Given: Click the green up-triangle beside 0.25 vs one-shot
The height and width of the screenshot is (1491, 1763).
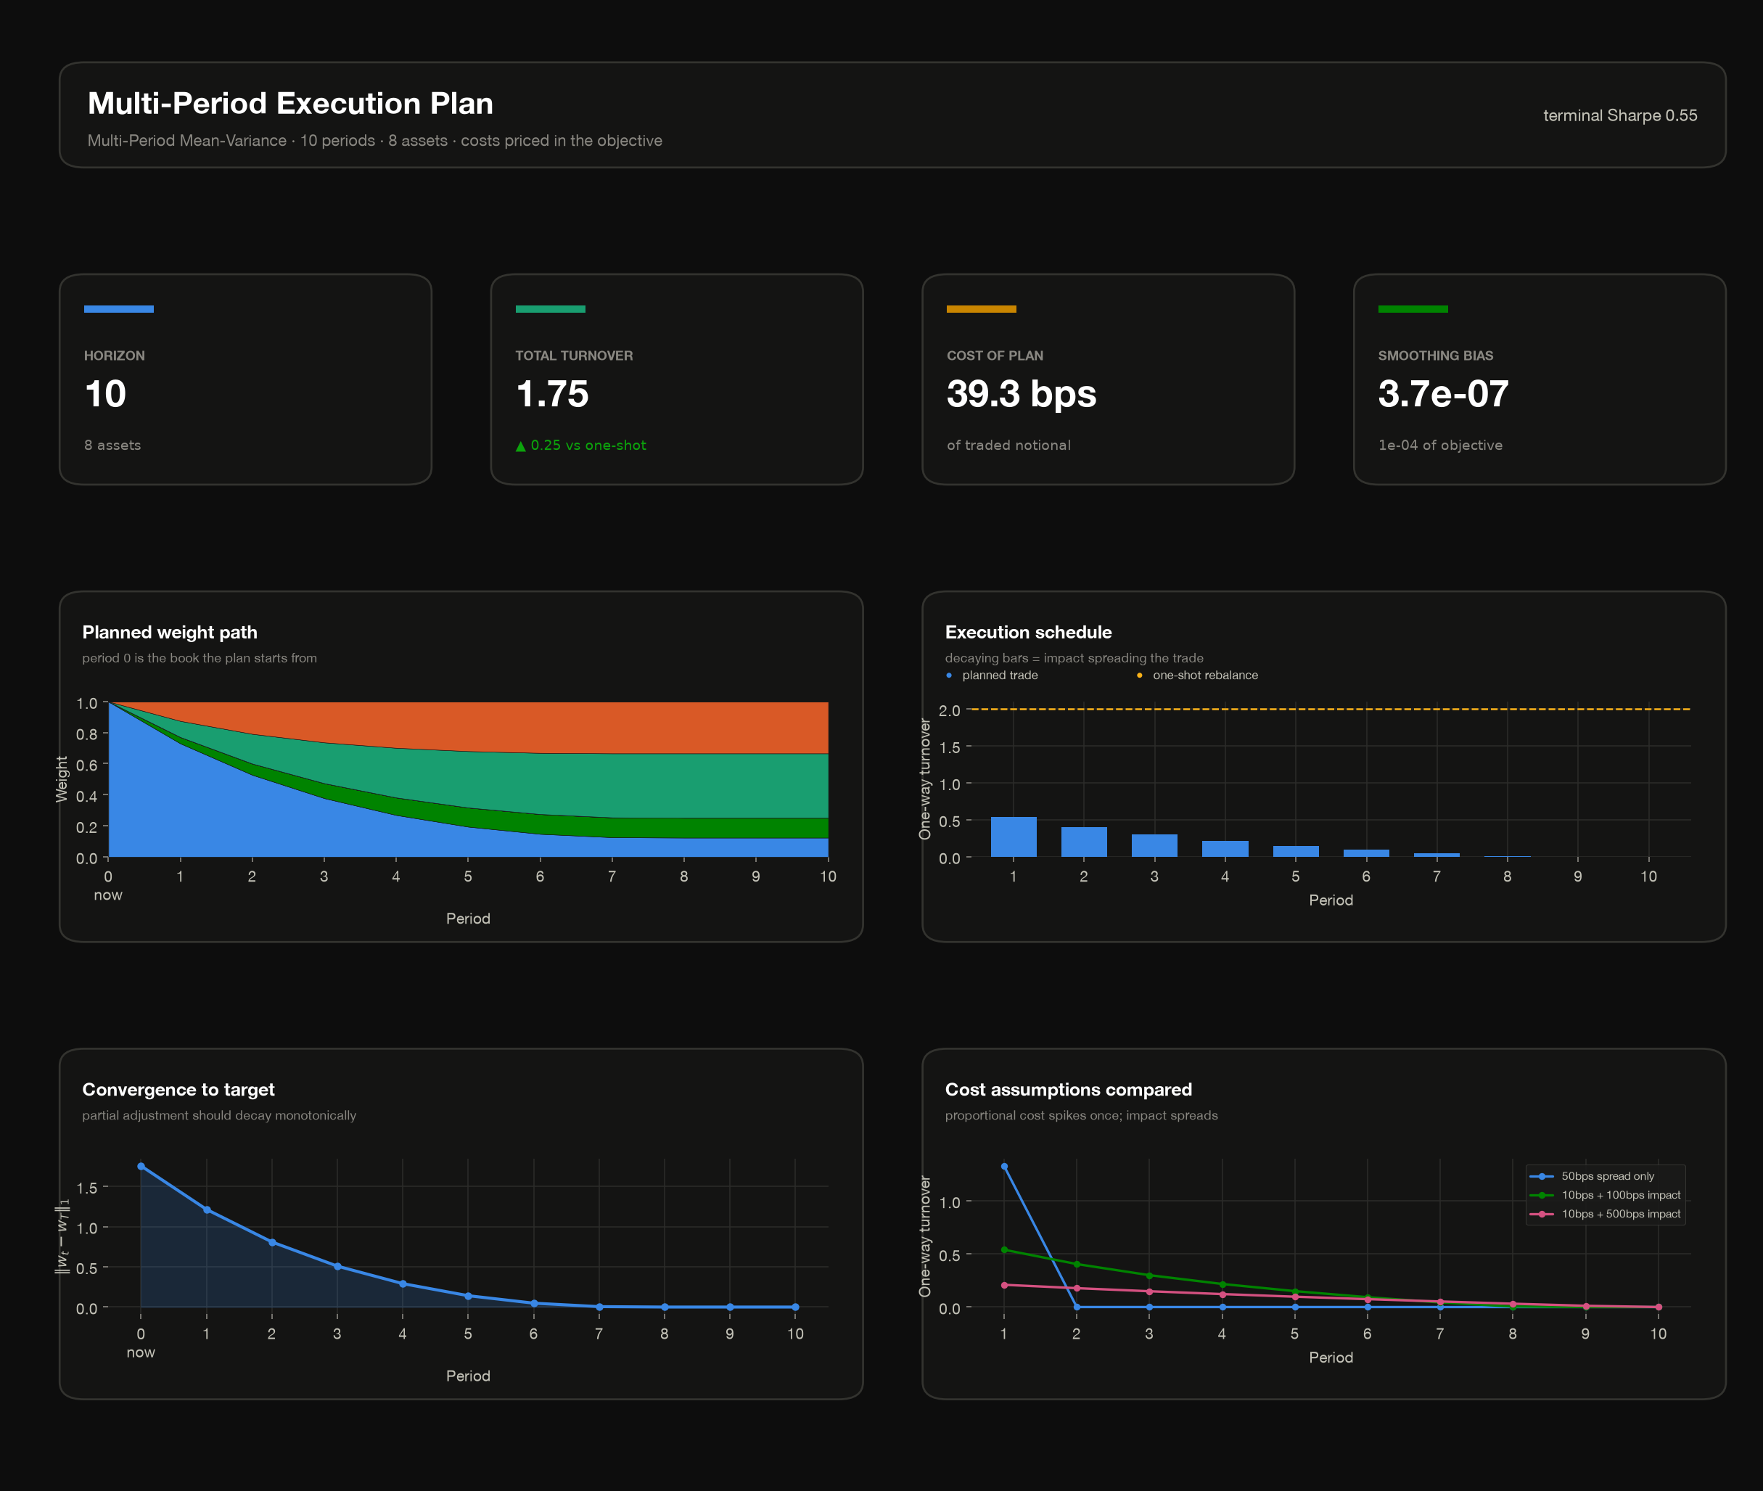Looking at the screenshot, I should 521,445.
